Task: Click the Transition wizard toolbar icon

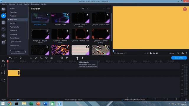Action: (62, 58)
